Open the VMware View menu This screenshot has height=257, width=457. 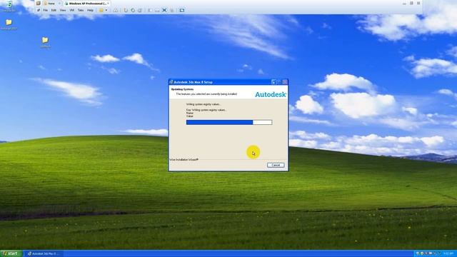tap(63, 10)
